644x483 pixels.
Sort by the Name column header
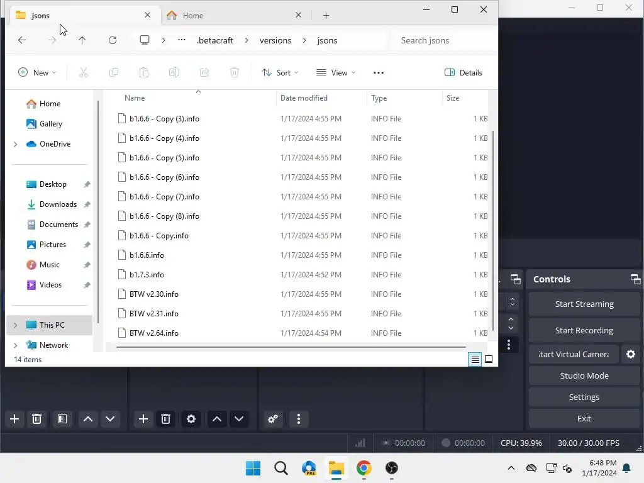point(135,98)
